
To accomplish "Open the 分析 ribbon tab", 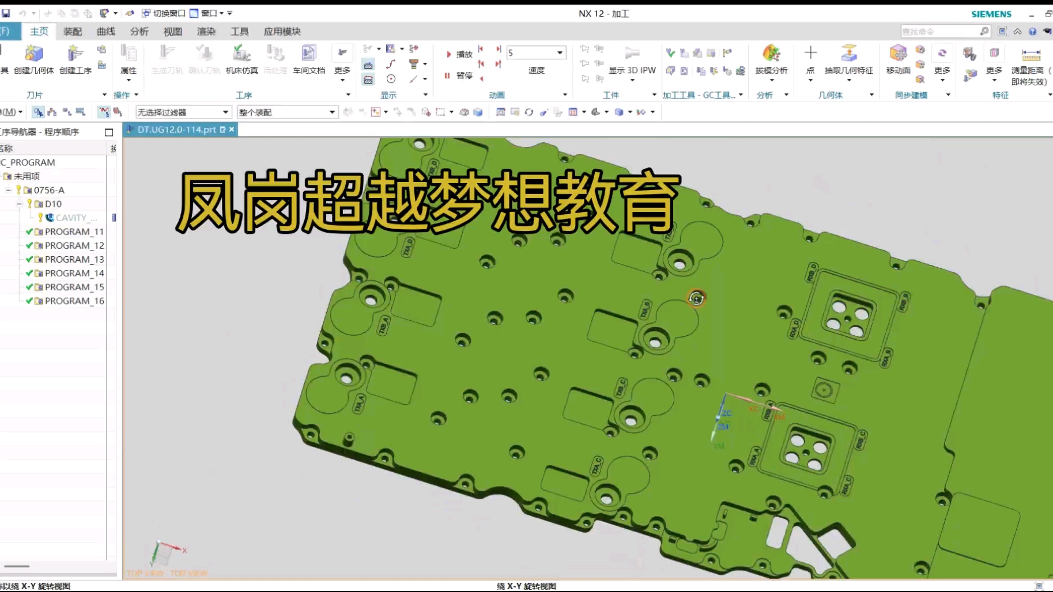I will (139, 32).
